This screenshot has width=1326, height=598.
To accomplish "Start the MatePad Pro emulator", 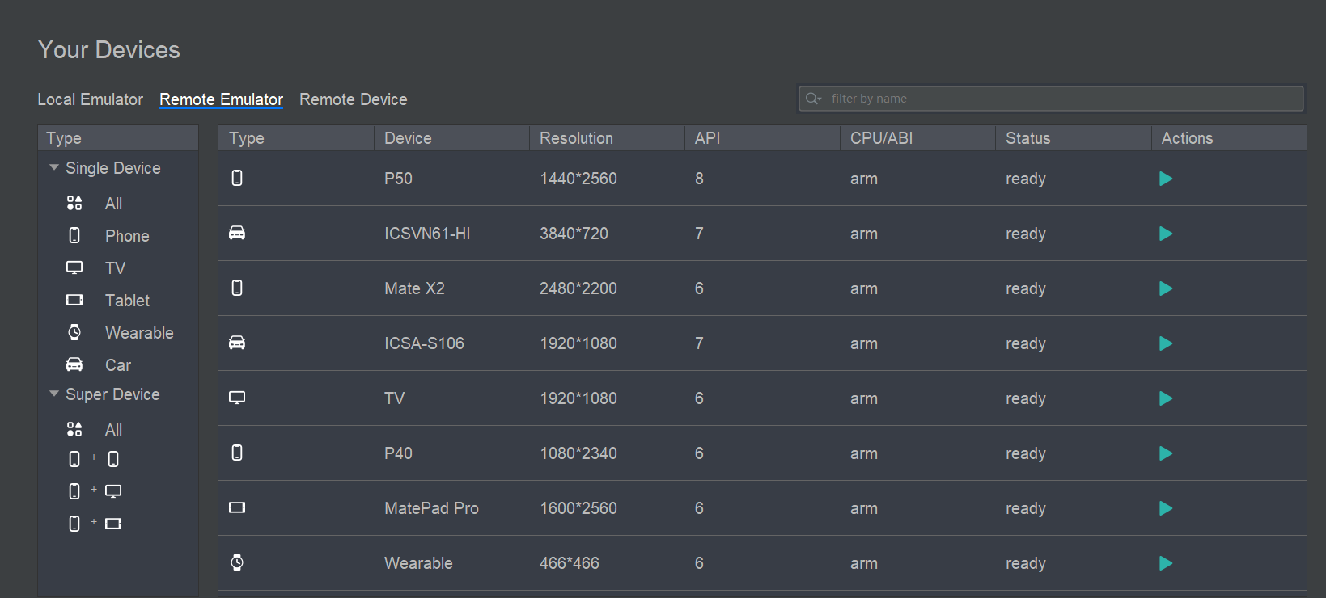I will click(1166, 508).
